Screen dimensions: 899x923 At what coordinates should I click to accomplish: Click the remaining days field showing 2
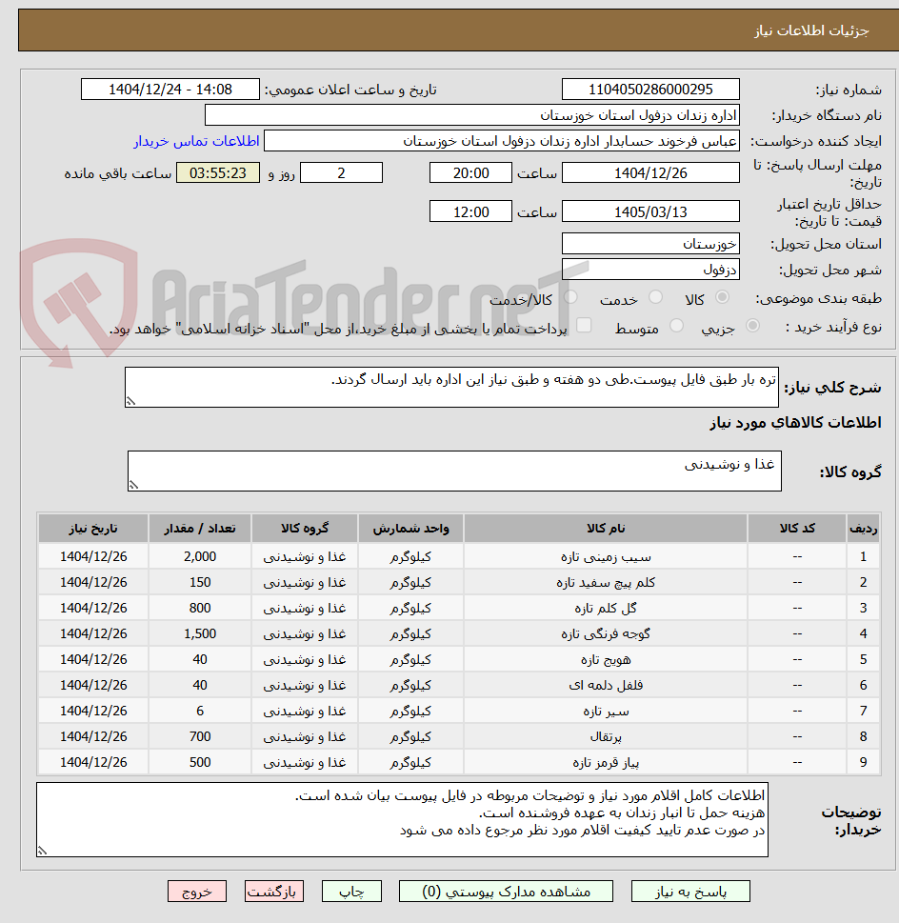coord(341,173)
